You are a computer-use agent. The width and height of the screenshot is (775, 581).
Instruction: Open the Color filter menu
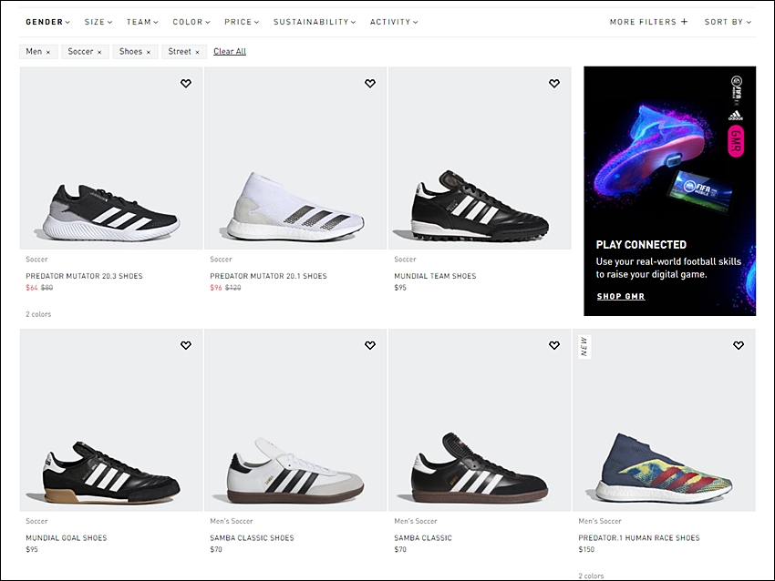point(191,22)
